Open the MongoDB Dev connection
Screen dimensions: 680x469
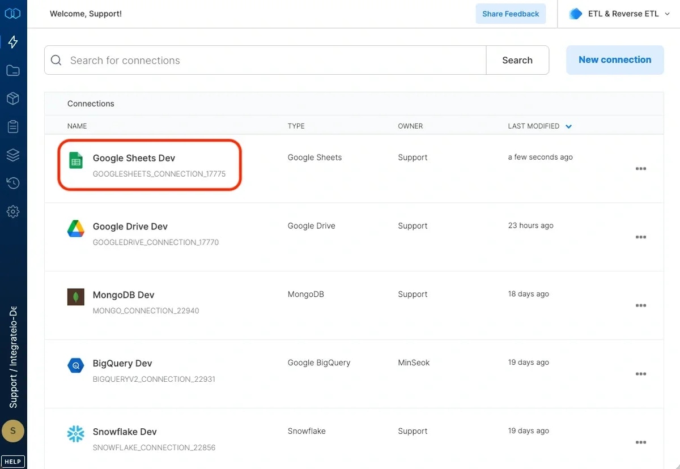click(124, 295)
